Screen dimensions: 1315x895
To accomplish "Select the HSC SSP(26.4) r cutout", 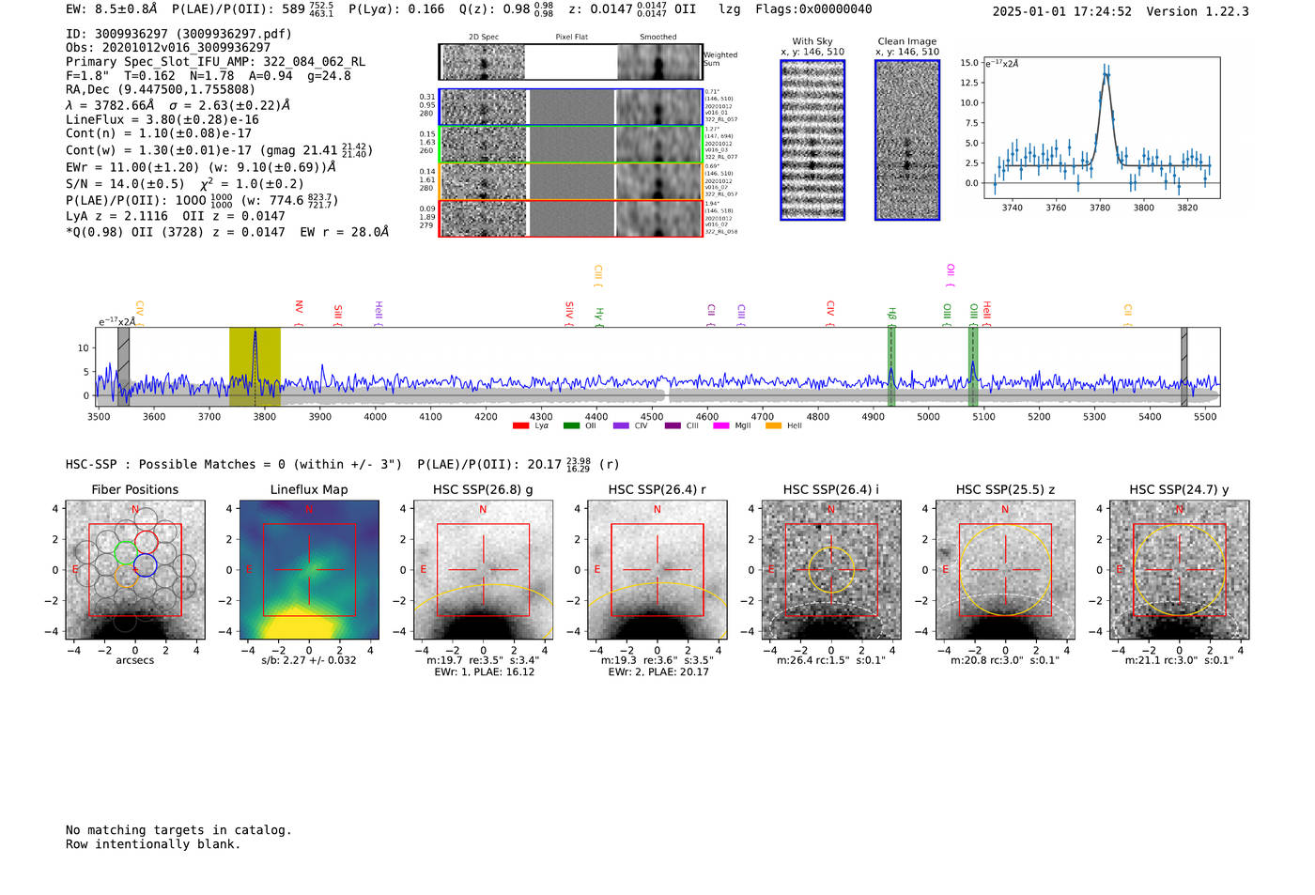I will 657,570.
